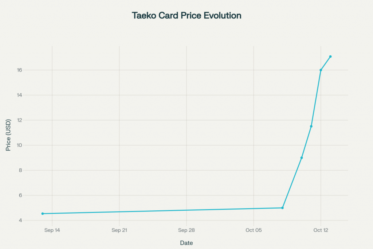Click the Sep 21 x-axis label
The image size is (373, 249).
[119, 230]
